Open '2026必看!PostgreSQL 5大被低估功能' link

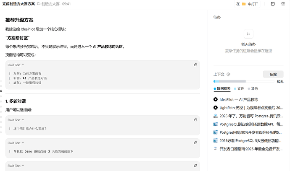click(x=250, y=140)
